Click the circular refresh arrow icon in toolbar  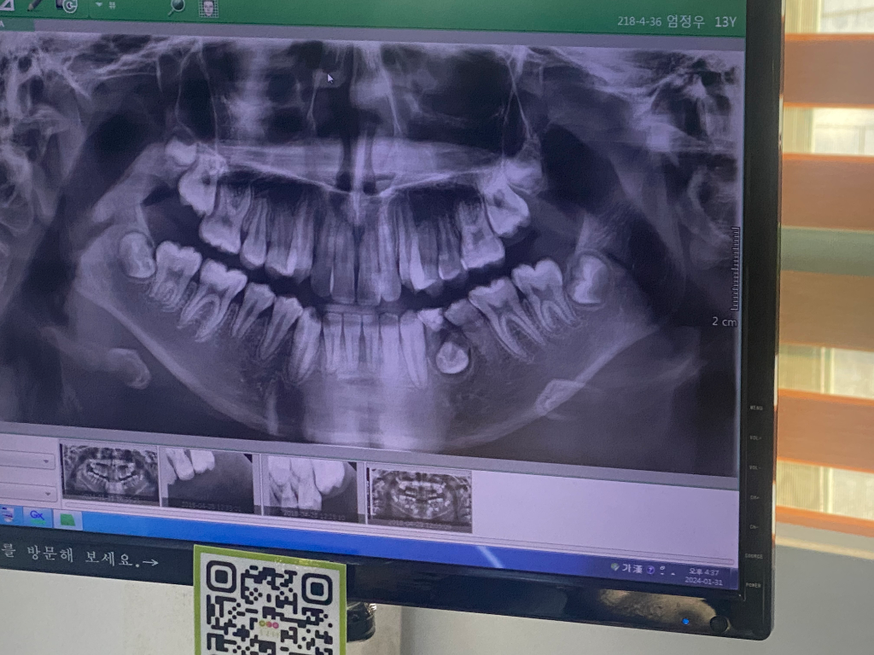pyautogui.click(x=67, y=5)
